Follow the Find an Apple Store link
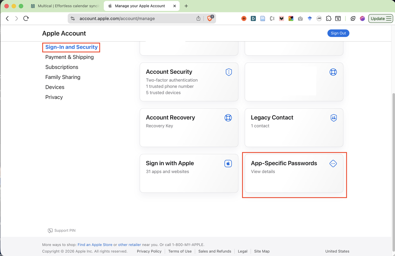Screen dimensions: 395x256 (x=95, y=245)
